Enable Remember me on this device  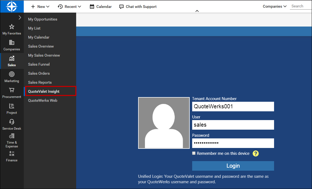pos(194,153)
